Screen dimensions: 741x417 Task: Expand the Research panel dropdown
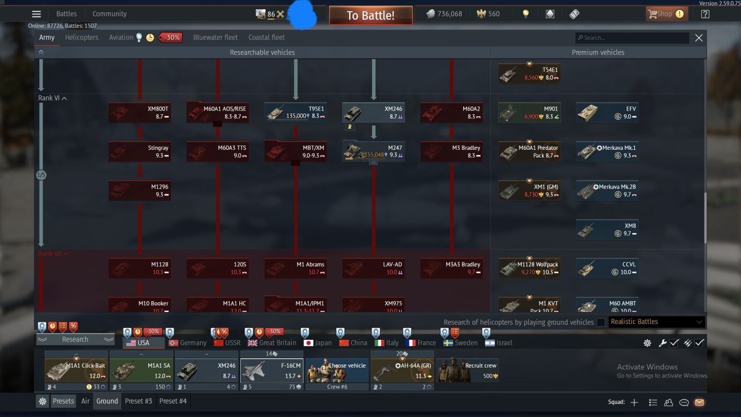75,339
